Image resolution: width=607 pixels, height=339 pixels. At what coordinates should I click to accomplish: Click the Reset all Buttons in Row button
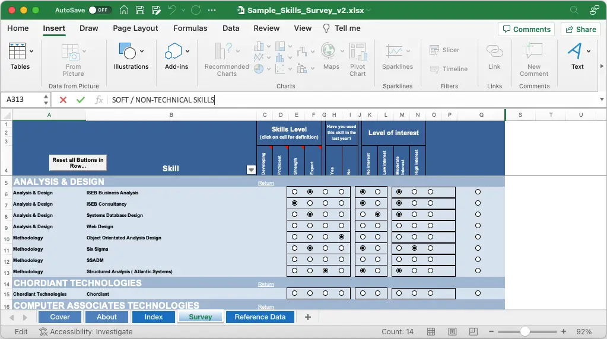point(78,163)
